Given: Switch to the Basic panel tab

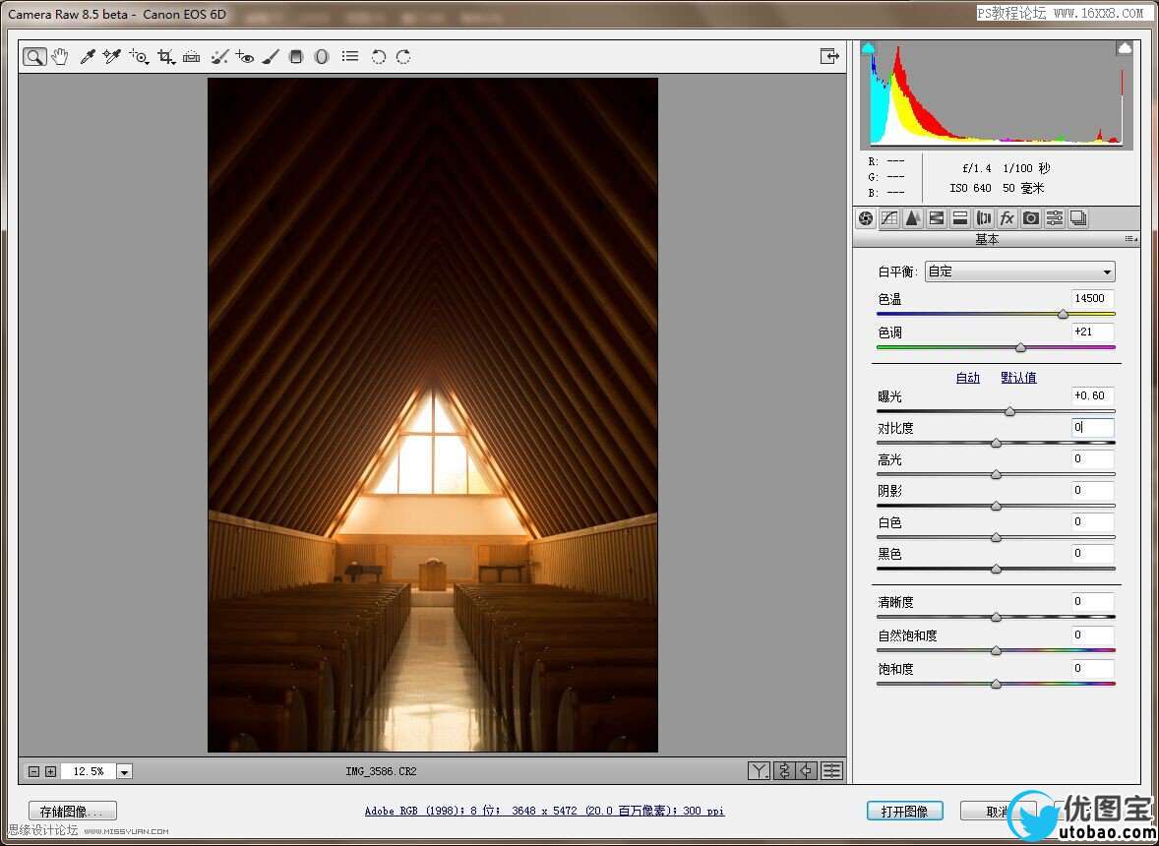Looking at the screenshot, I should 866,218.
